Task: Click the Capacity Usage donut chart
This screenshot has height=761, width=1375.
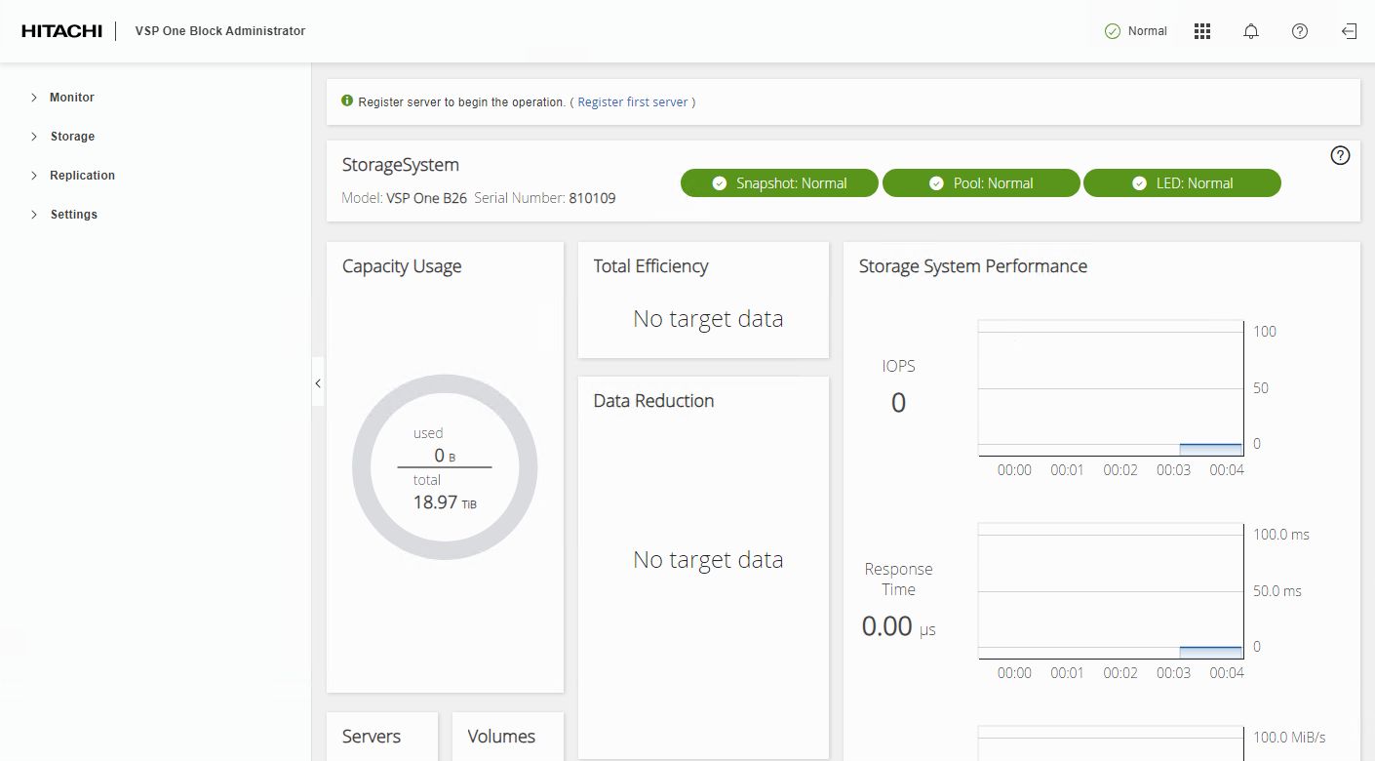Action: (x=445, y=467)
